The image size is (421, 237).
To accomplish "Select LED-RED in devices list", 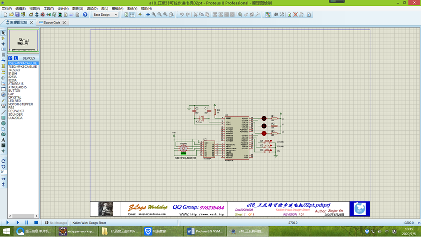I will click(x=14, y=101).
